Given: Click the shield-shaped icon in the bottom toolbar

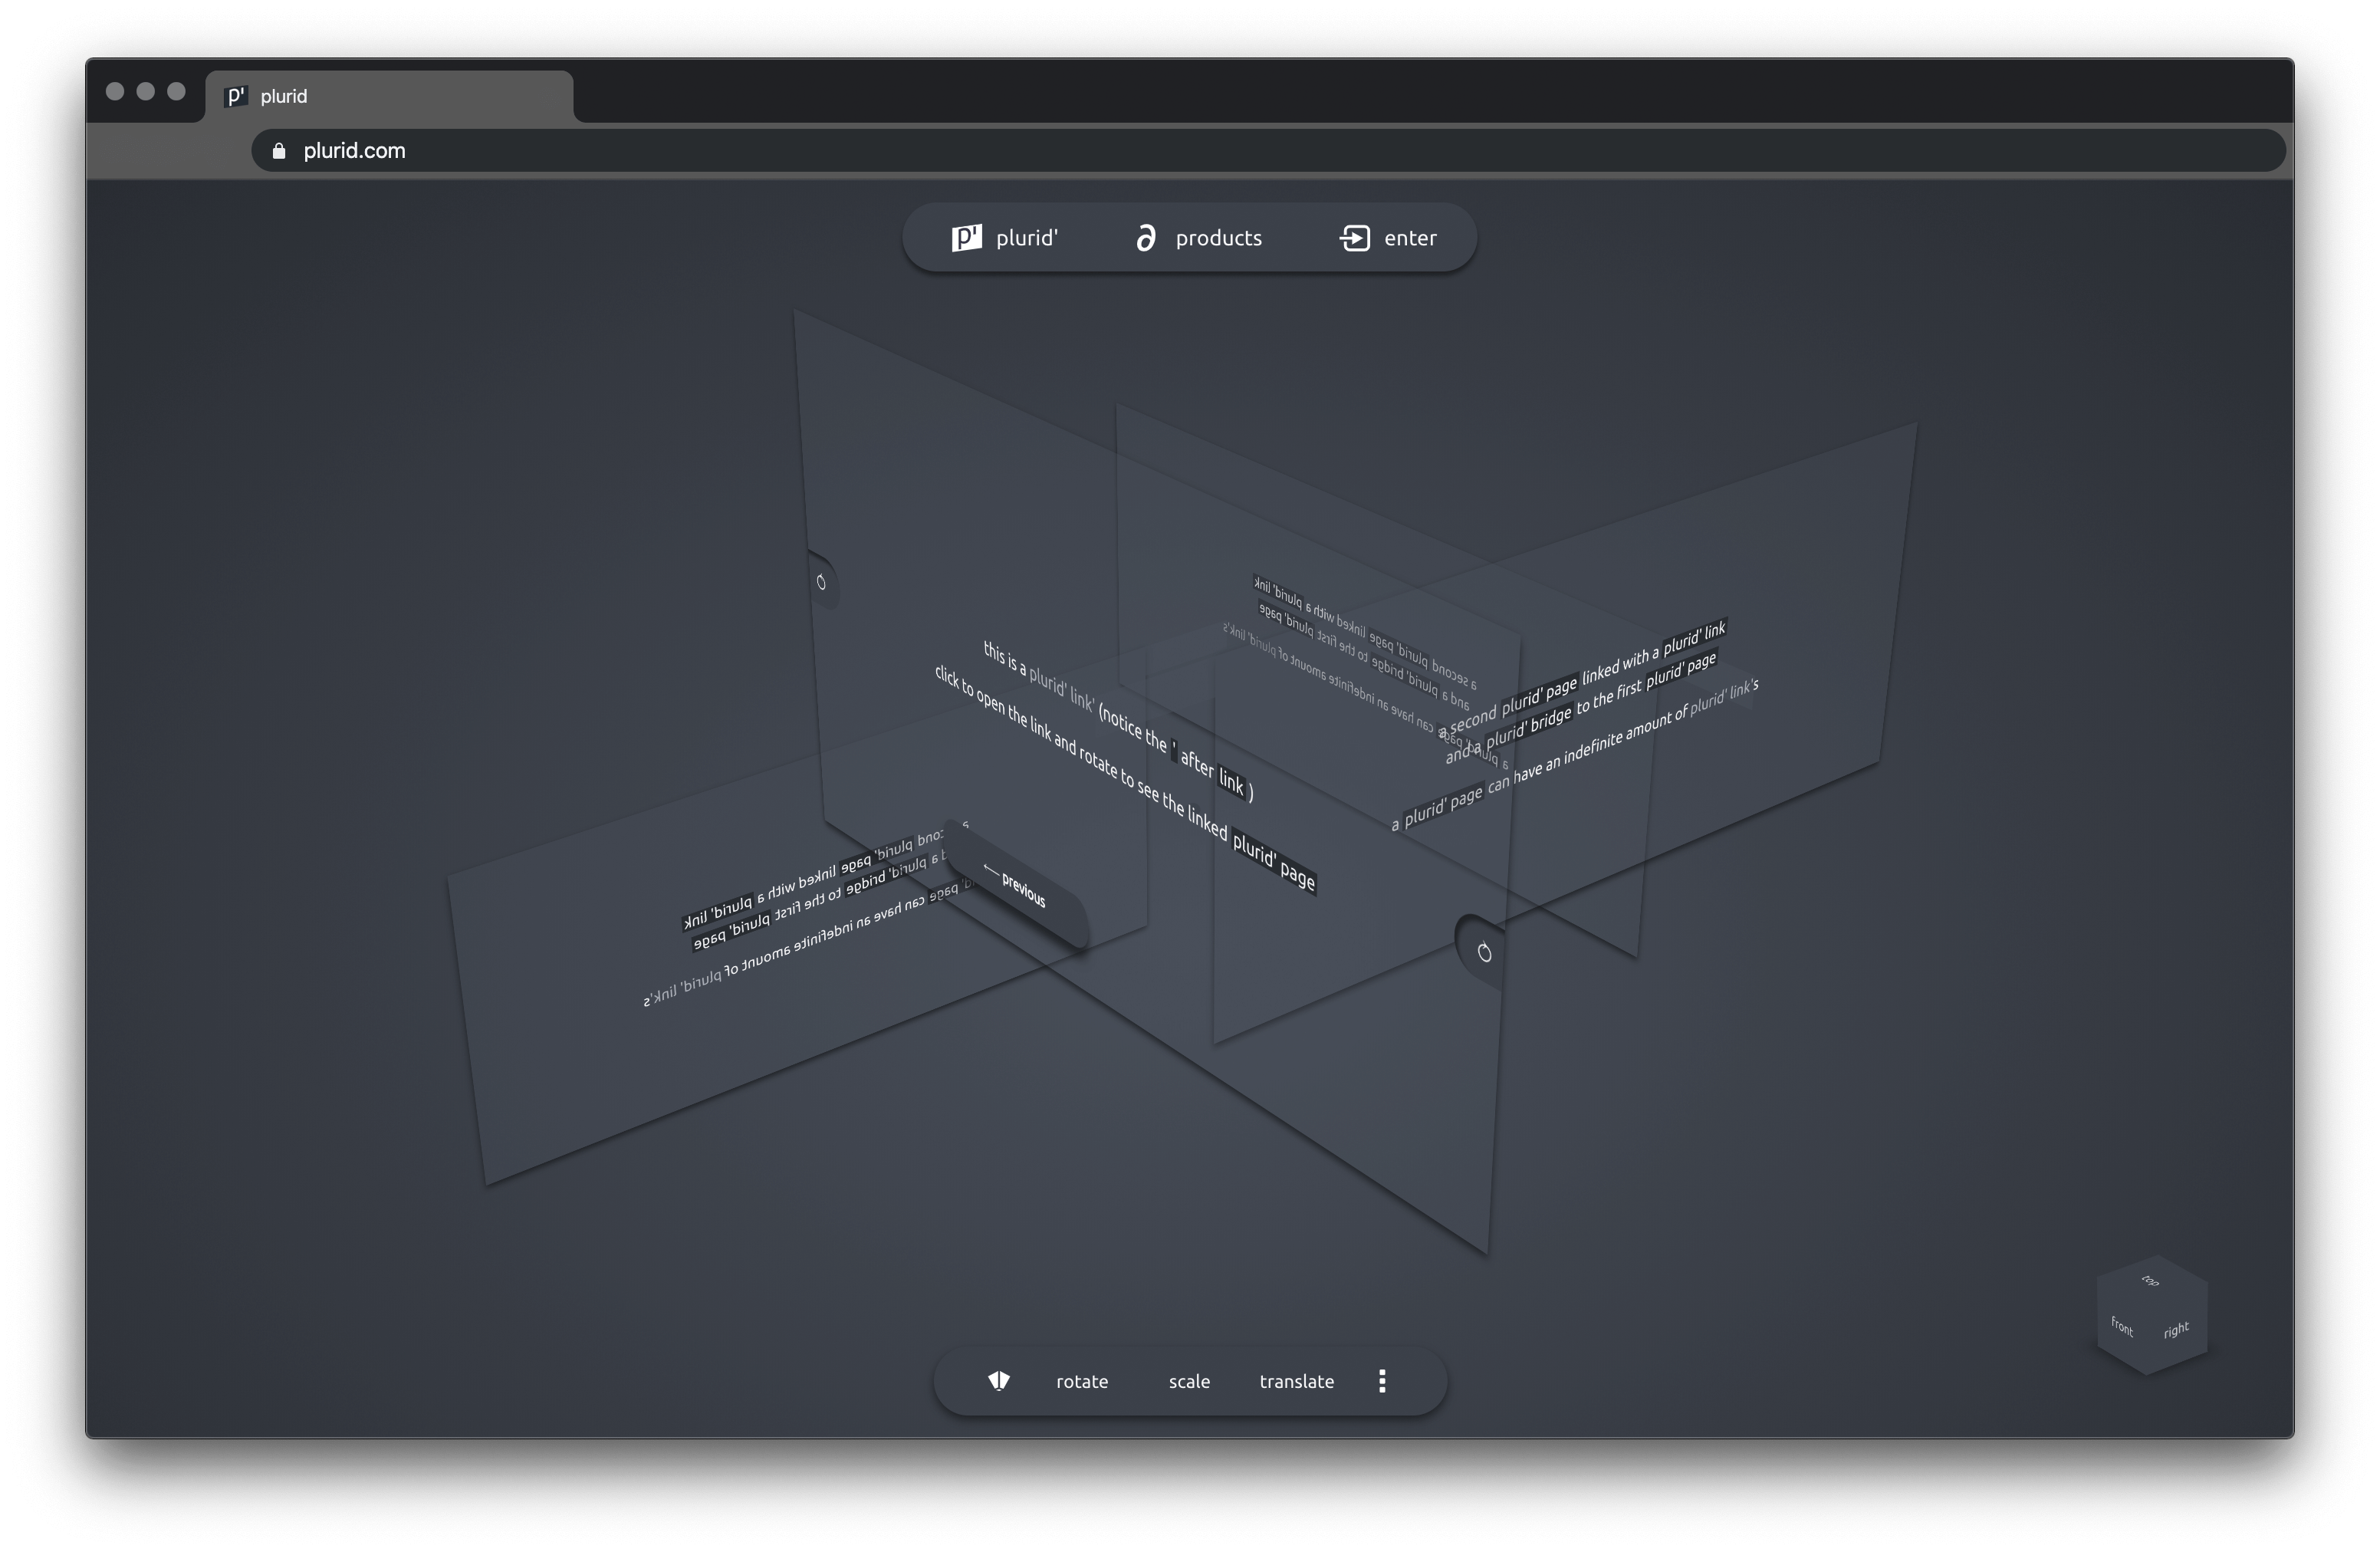Looking at the screenshot, I should 998,1381.
